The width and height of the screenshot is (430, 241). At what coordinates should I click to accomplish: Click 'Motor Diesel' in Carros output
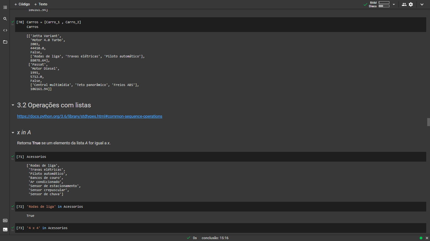pyautogui.click(x=45, y=68)
